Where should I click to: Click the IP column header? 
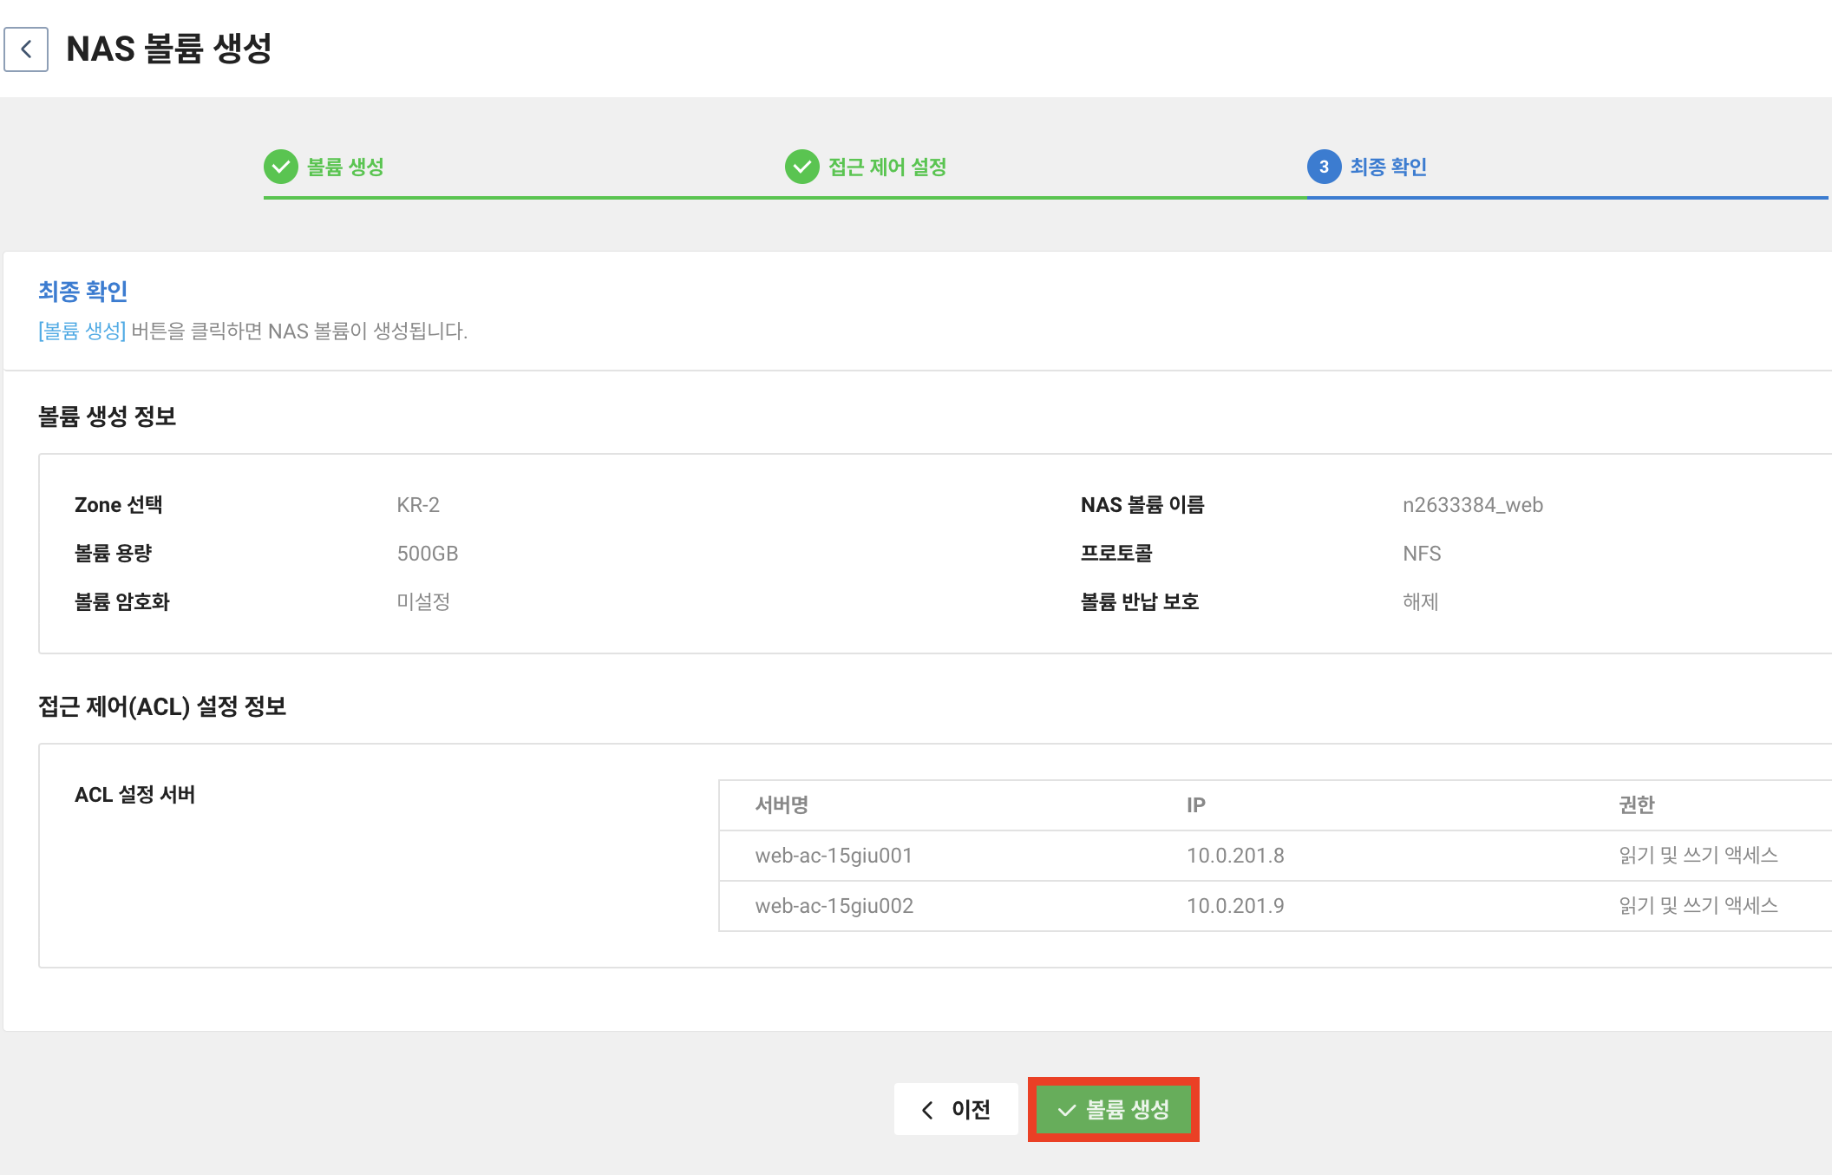pos(1195,805)
